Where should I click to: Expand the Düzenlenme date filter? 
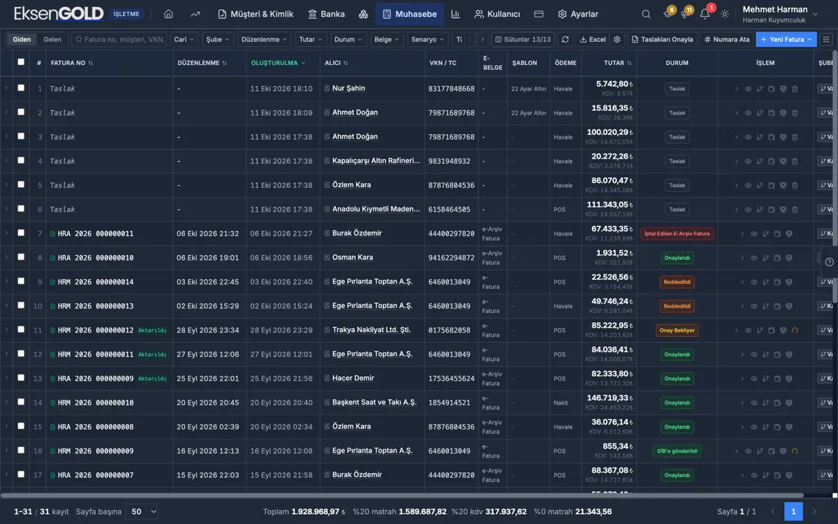[x=265, y=40]
